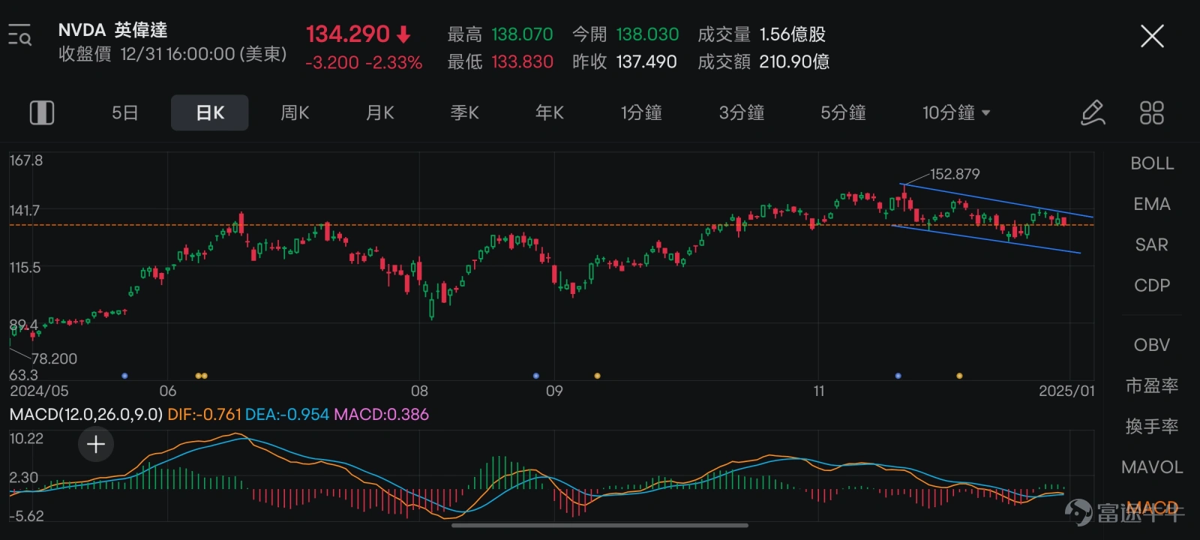Click the 成交額 210.90億 value

point(763,62)
